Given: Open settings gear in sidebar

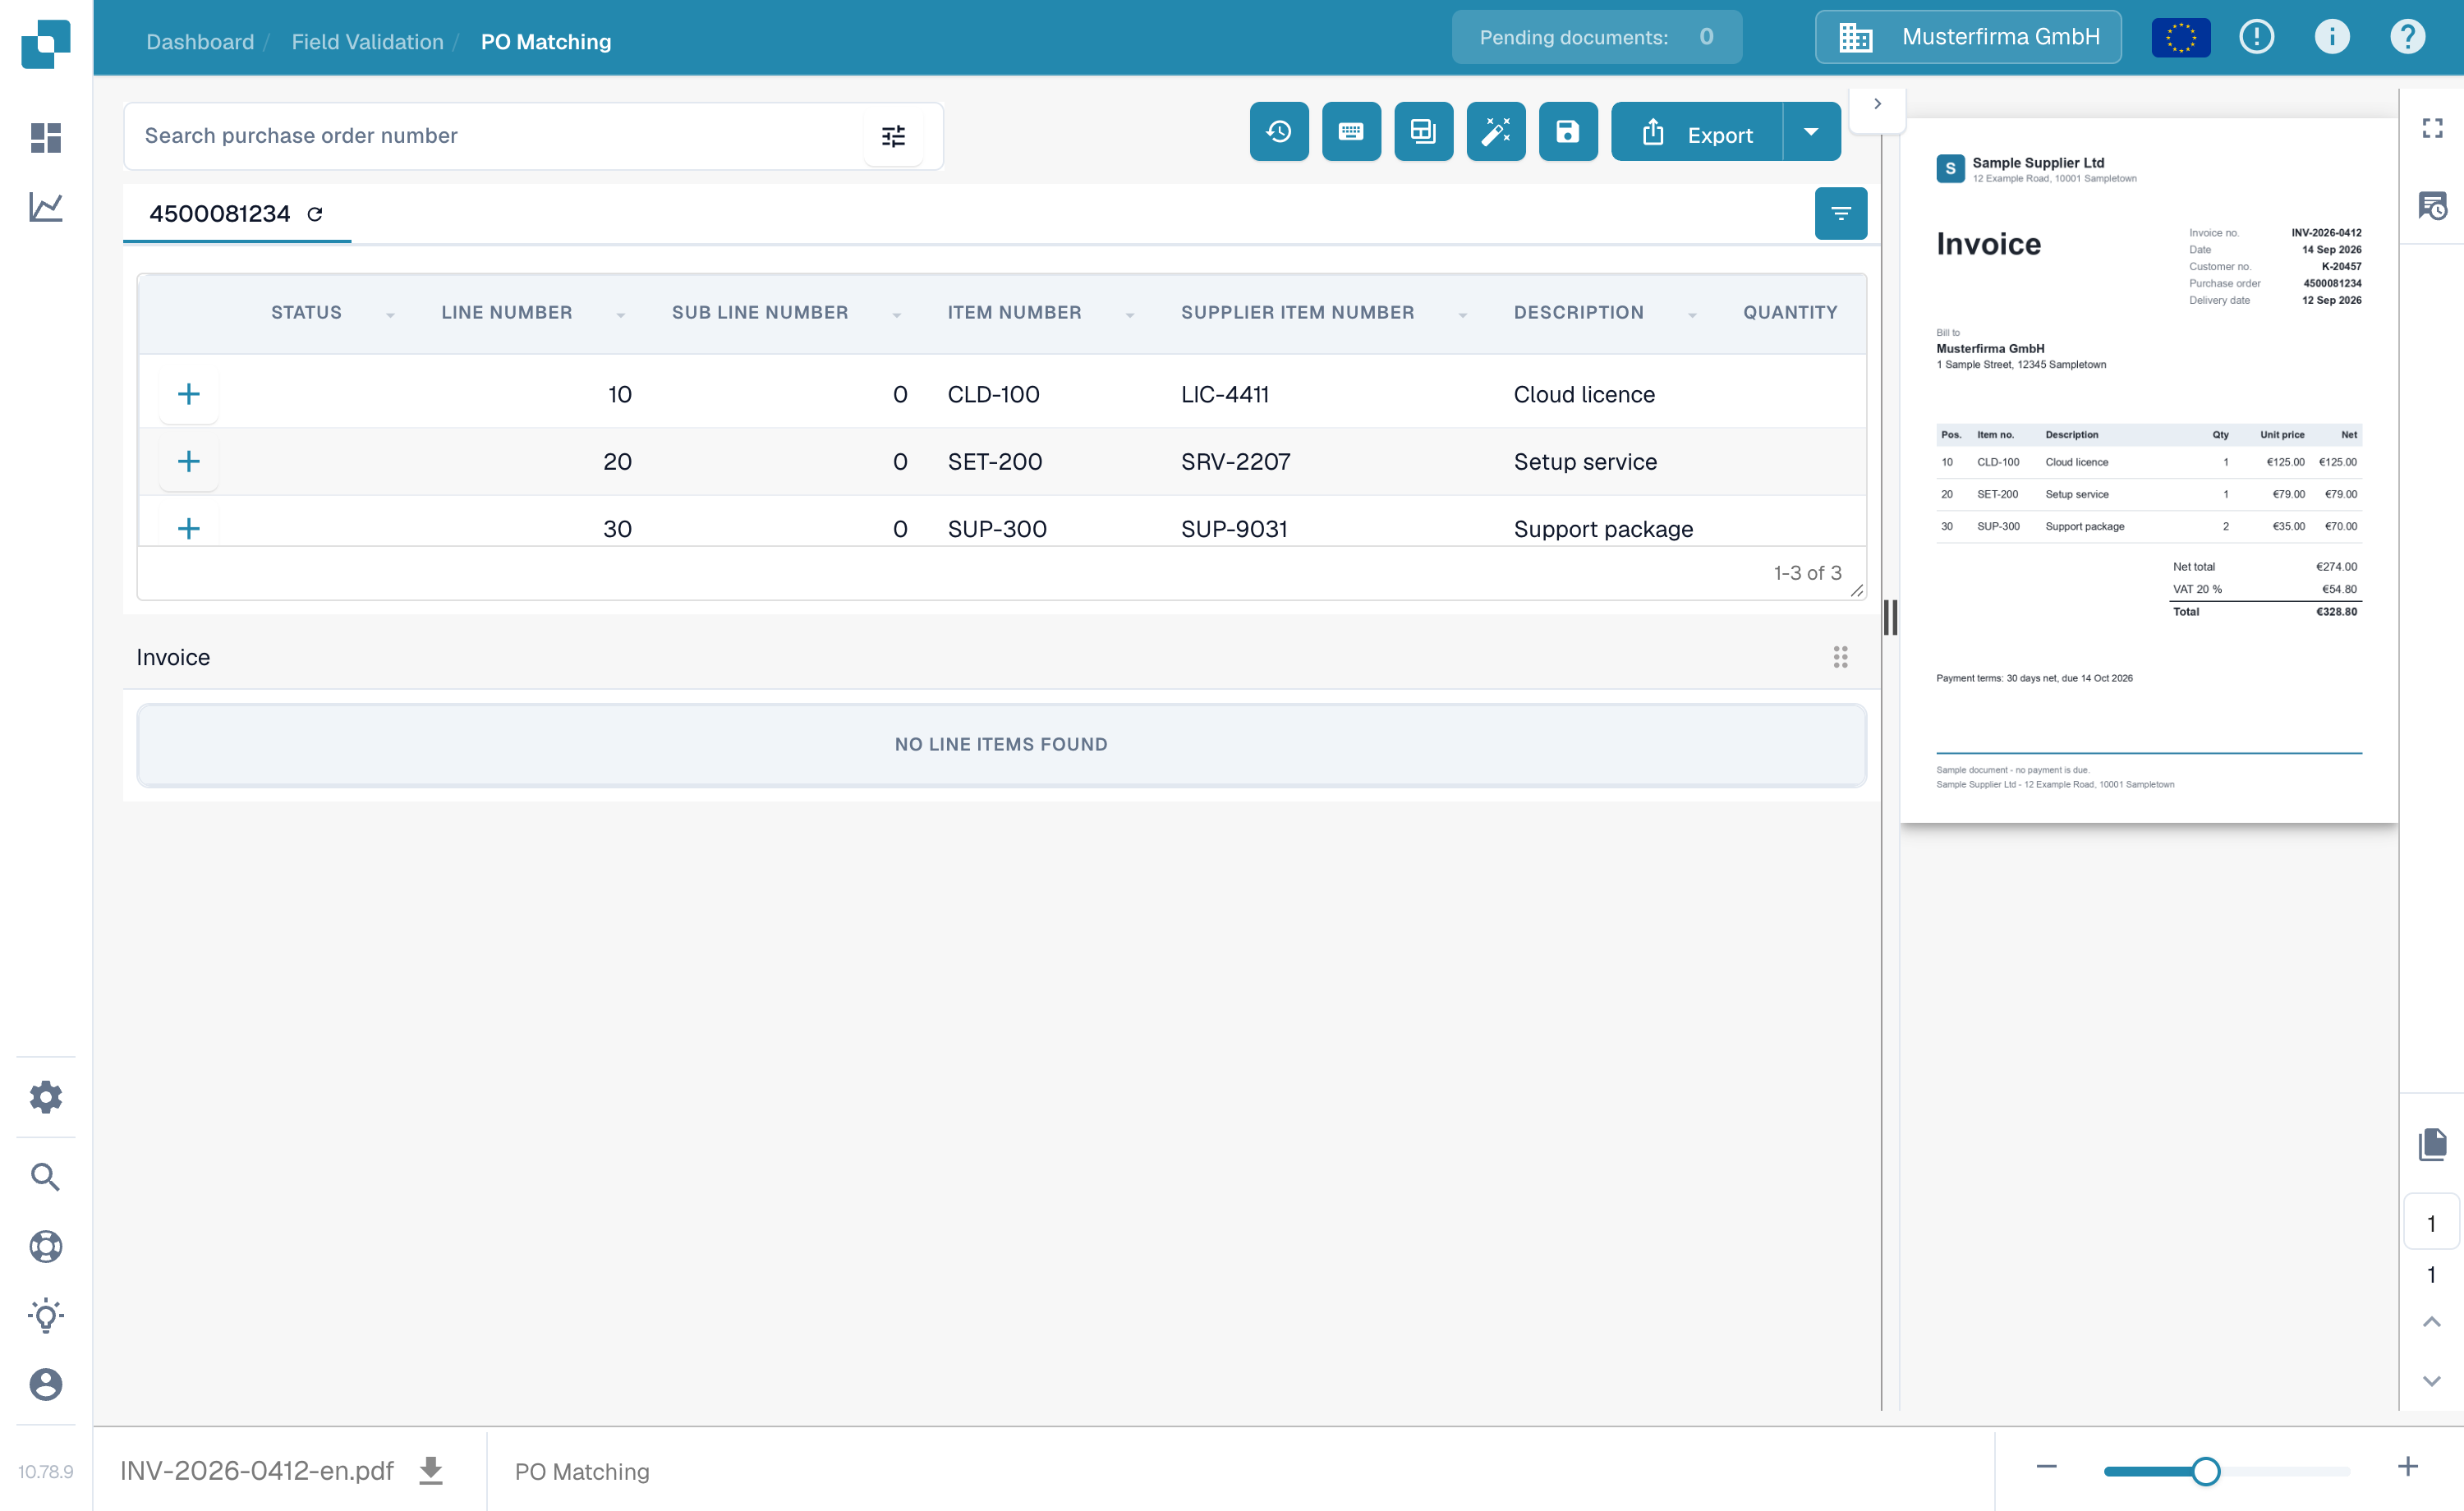Looking at the screenshot, I should coord(46,1097).
